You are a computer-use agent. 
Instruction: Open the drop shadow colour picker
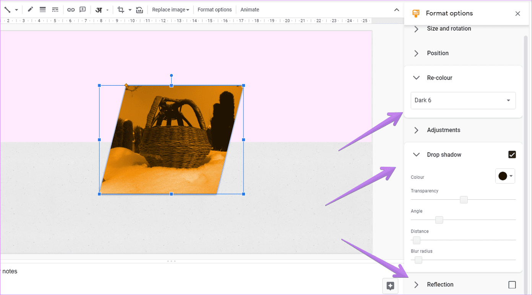pos(505,176)
